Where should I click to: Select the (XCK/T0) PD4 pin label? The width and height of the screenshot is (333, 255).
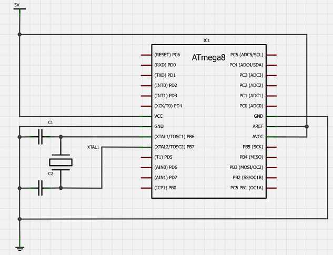168,106
